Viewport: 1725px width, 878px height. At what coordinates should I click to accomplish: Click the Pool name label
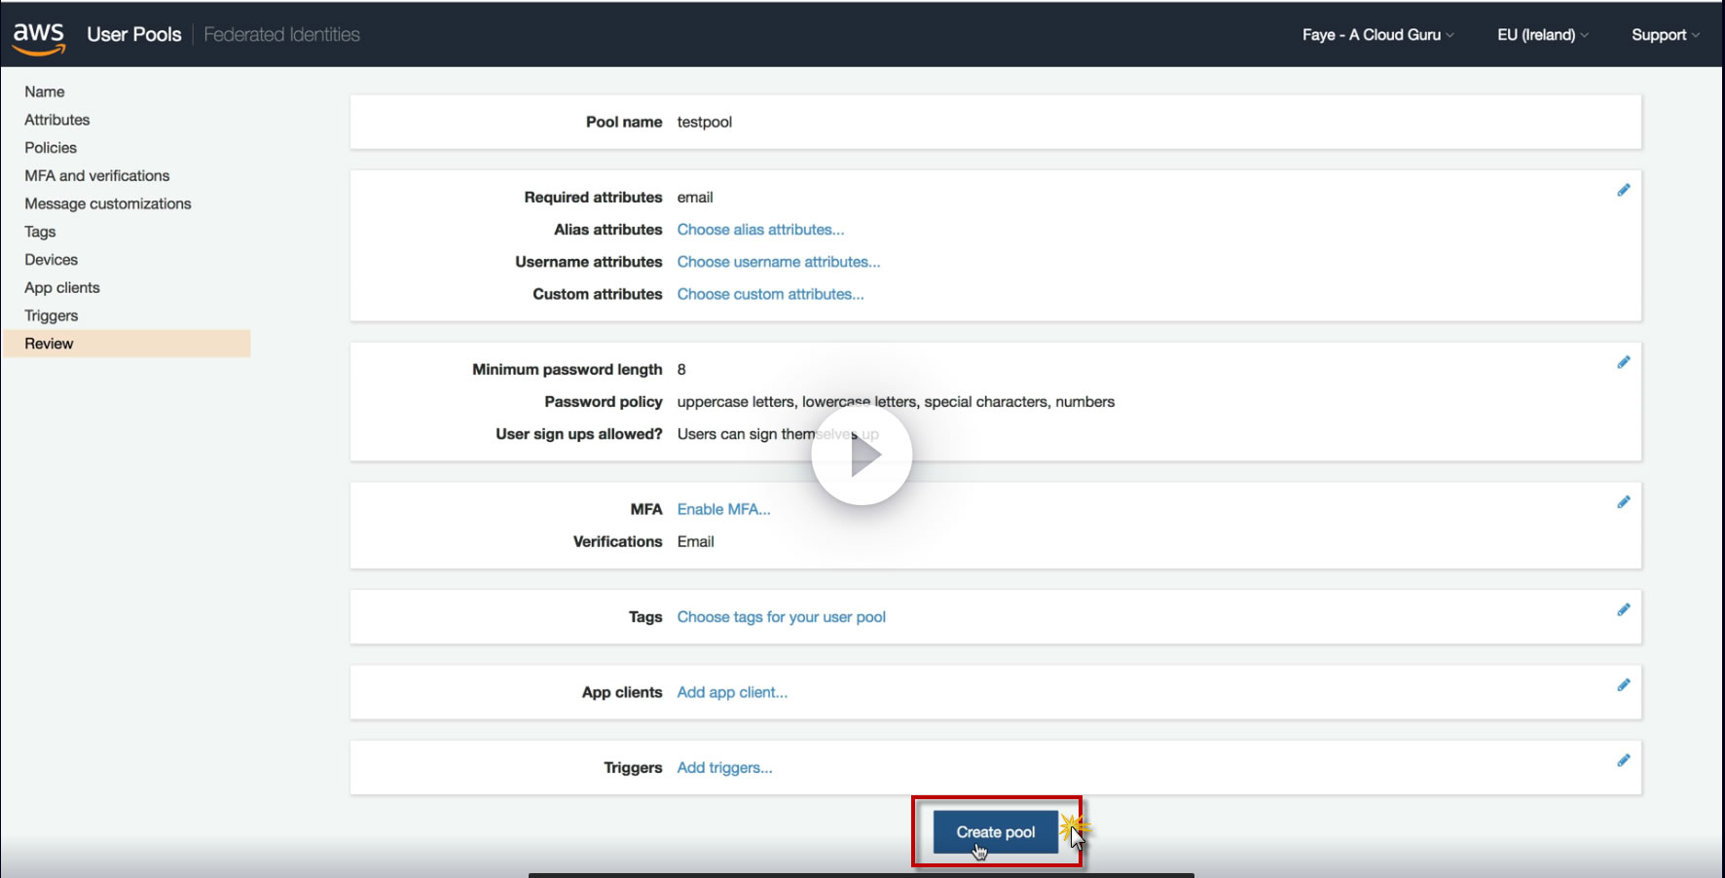[624, 122]
